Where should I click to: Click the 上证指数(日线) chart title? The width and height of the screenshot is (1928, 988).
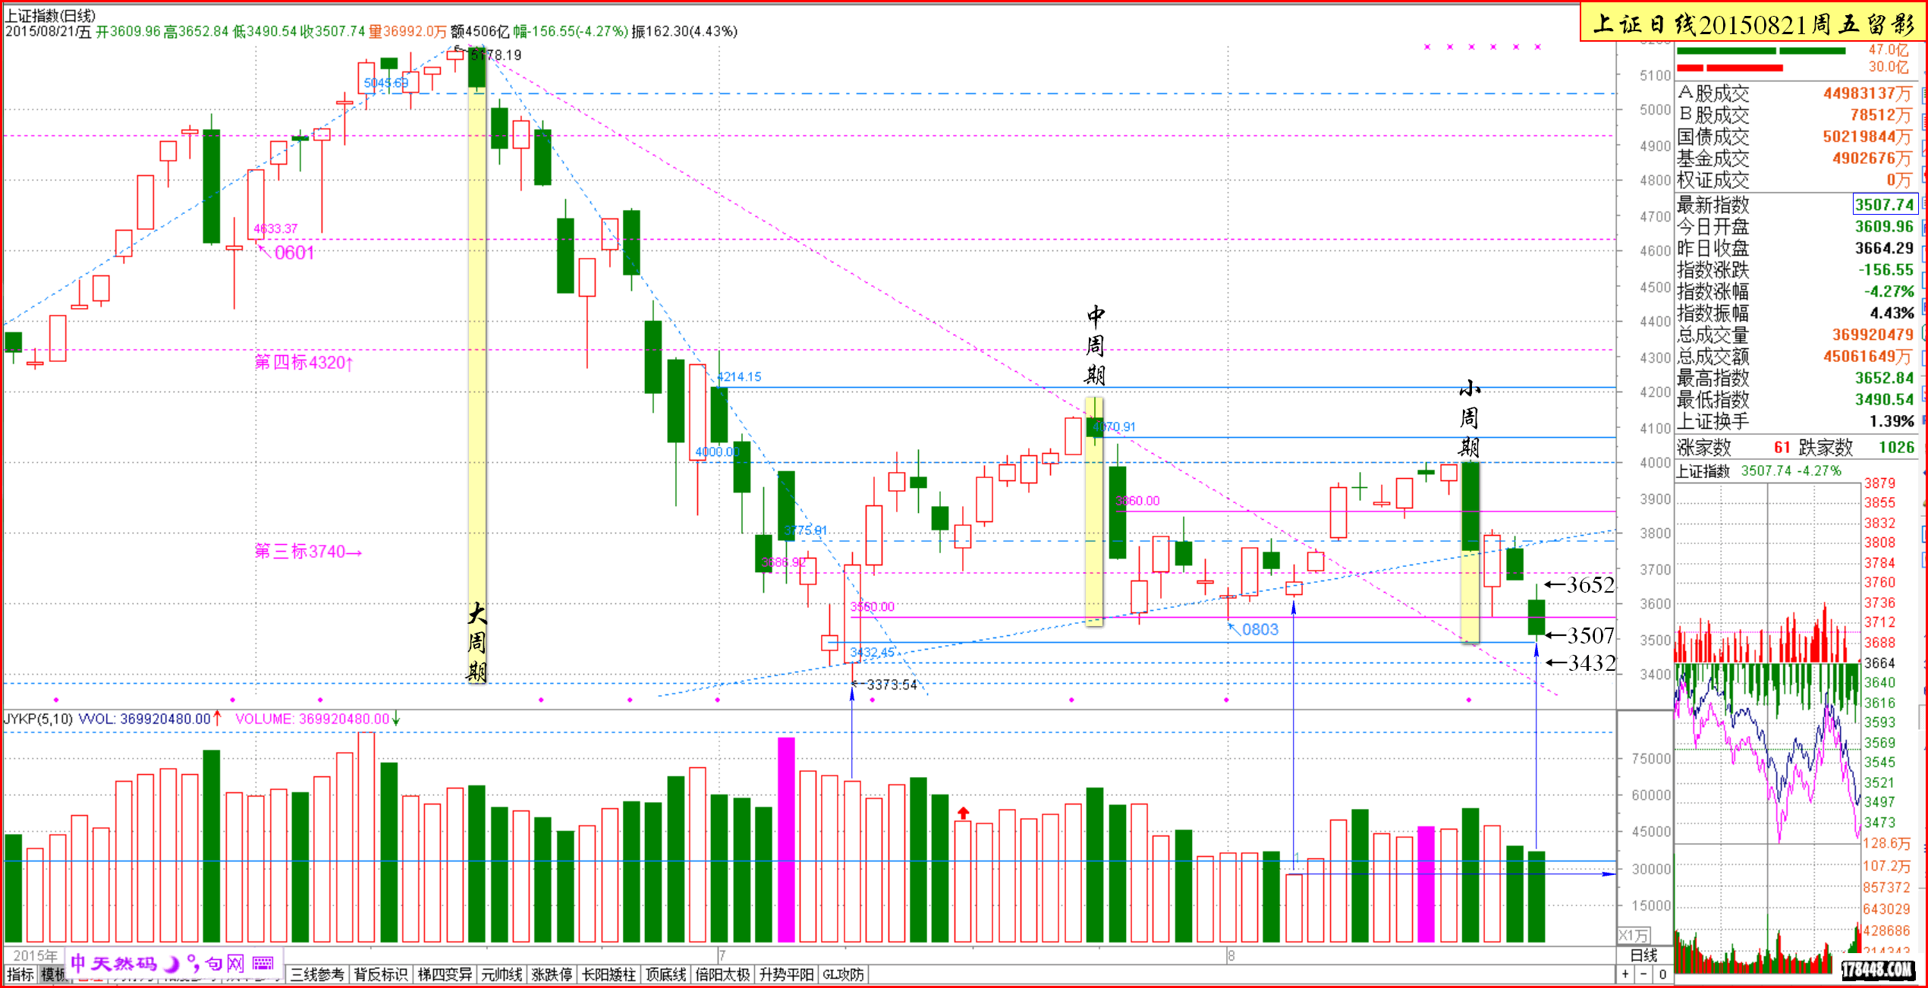(x=50, y=14)
